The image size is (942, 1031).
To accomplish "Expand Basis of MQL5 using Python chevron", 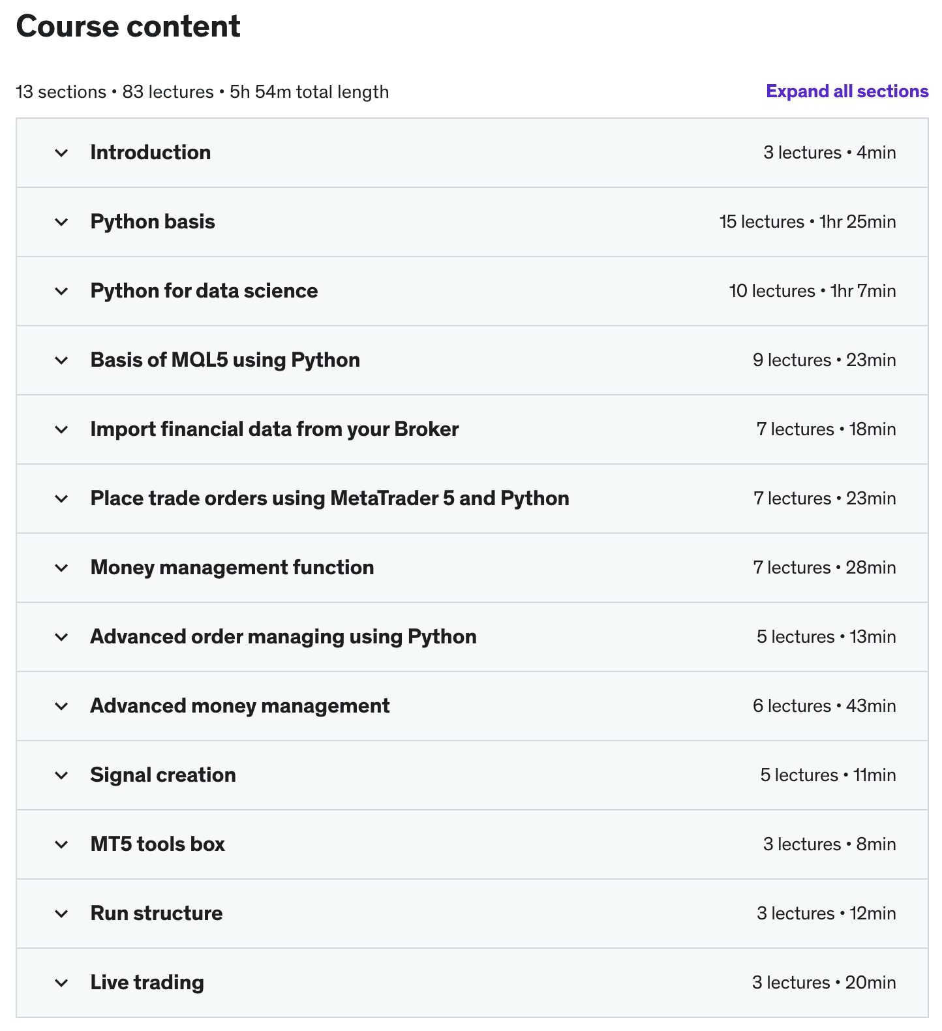I will coord(61,361).
